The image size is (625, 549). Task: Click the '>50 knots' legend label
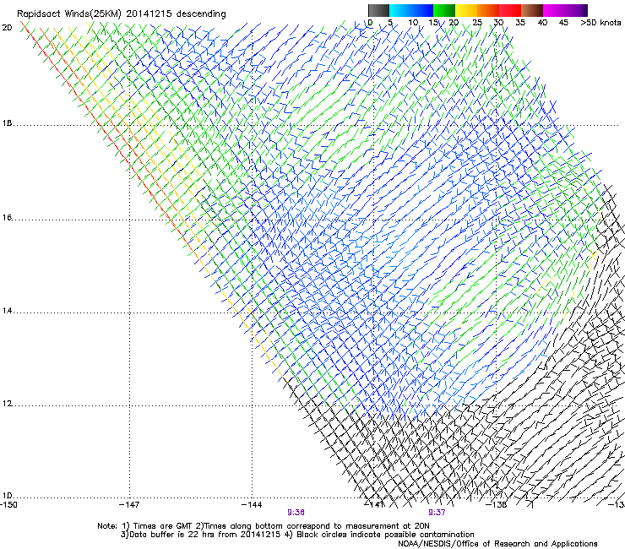(x=601, y=23)
